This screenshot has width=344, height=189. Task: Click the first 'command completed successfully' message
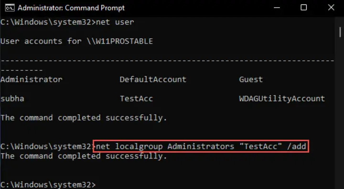(x=84, y=118)
